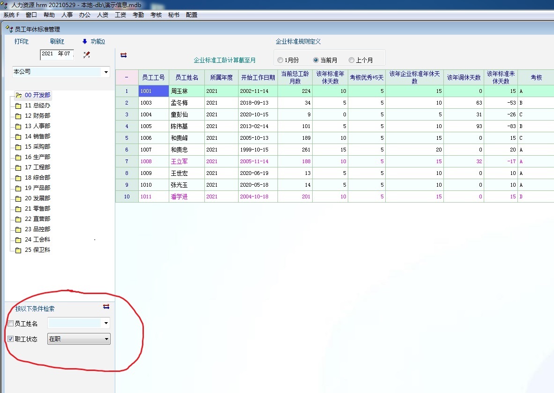Open the 本公司 company dropdown
Viewport: 554px width, 393px height.
(106, 72)
